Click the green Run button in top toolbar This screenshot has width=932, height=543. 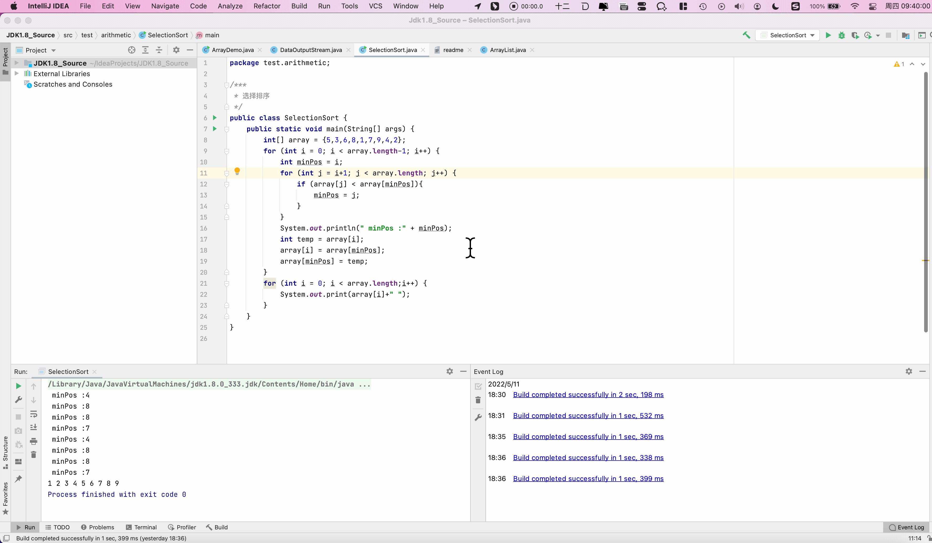(828, 35)
